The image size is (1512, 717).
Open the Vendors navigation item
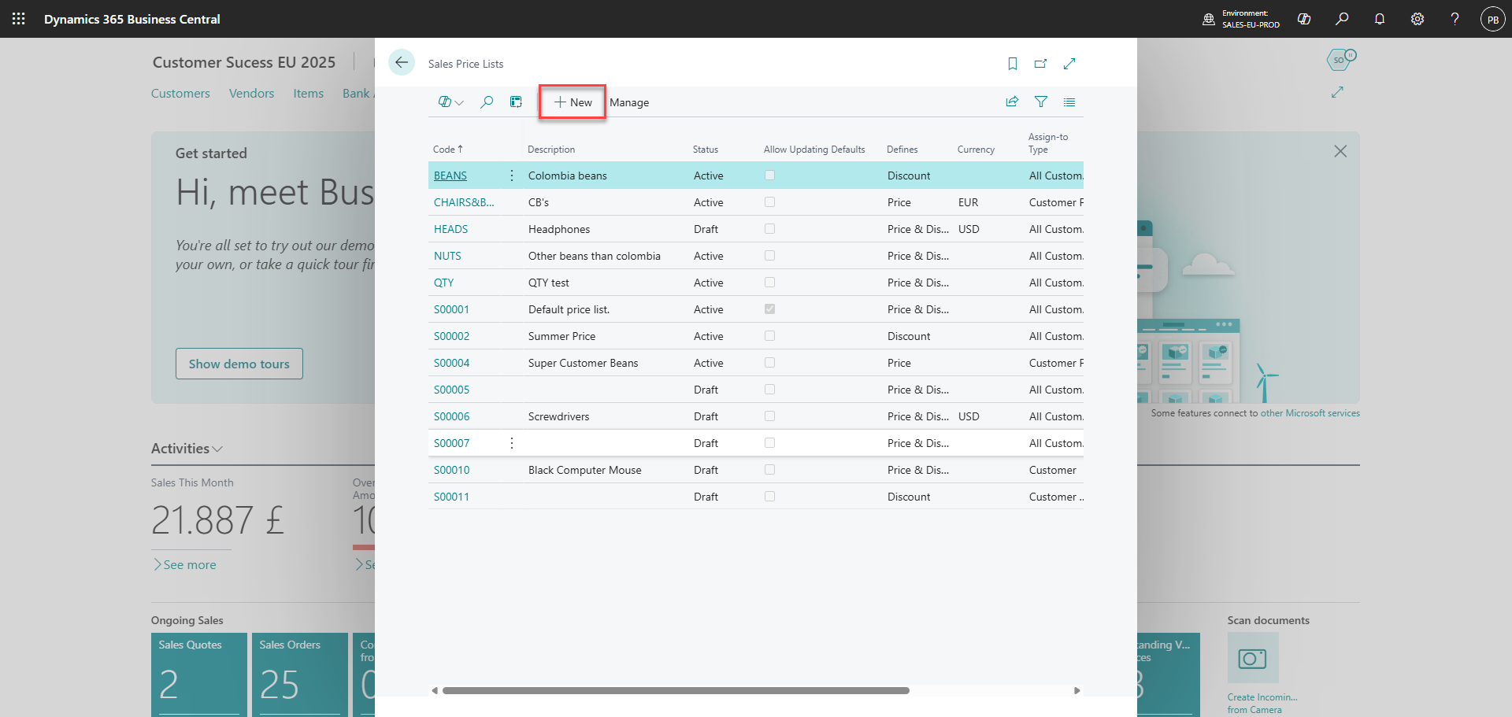click(251, 93)
